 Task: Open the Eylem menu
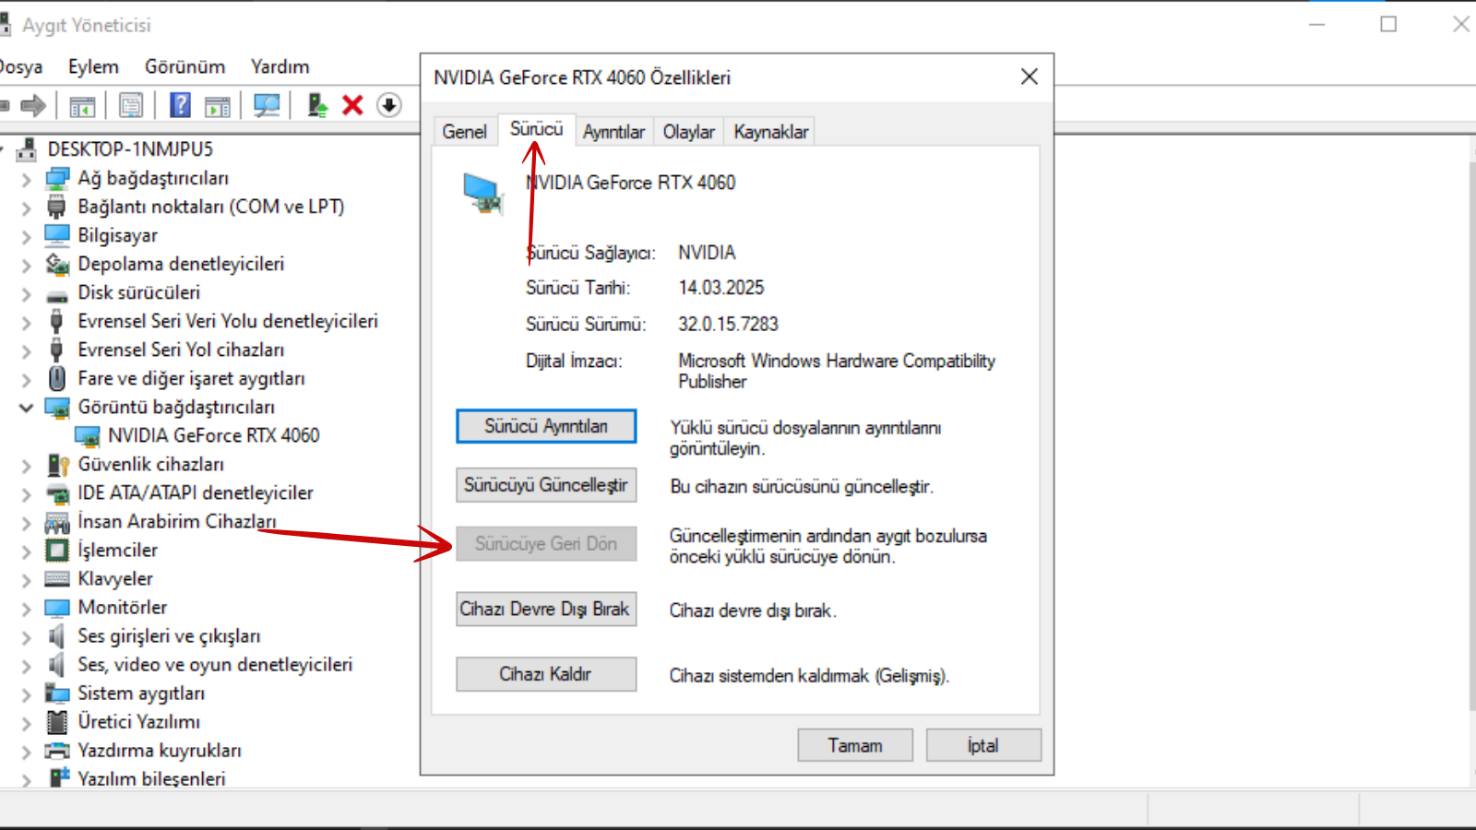93,66
